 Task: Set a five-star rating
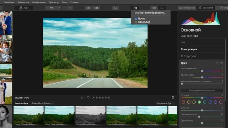coord(109,97)
